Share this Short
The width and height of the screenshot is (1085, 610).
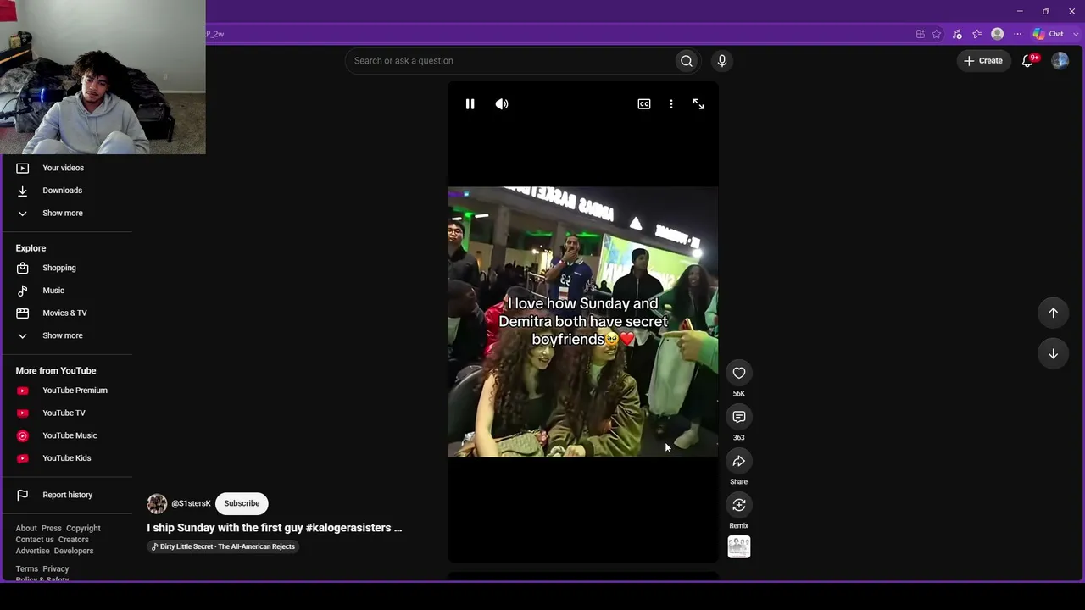click(739, 461)
